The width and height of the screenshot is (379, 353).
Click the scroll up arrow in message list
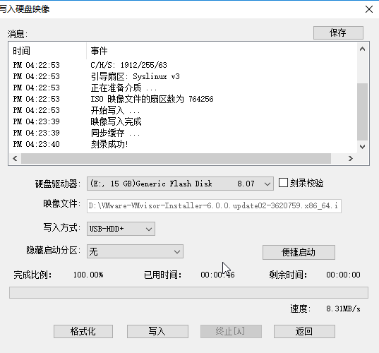362,49
